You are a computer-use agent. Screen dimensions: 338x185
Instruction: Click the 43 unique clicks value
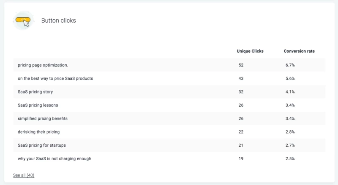[x=241, y=78]
